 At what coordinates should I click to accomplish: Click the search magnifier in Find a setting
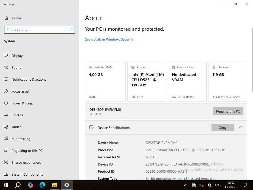(x=71, y=30)
